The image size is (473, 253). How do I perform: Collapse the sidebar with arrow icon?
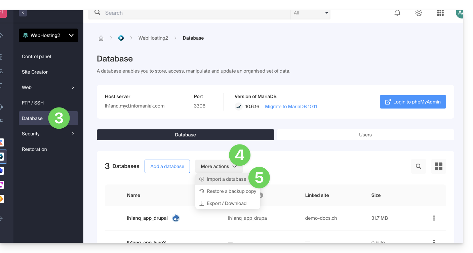pyautogui.click(x=23, y=13)
